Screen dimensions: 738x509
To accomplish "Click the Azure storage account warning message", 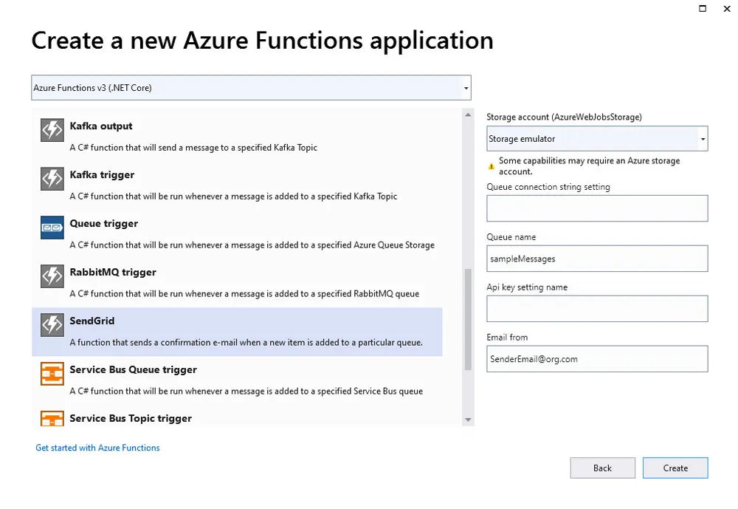I will pyautogui.click(x=589, y=166).
